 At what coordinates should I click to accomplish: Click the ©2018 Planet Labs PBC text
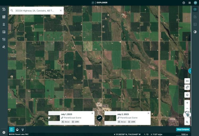tap(19, 134)
